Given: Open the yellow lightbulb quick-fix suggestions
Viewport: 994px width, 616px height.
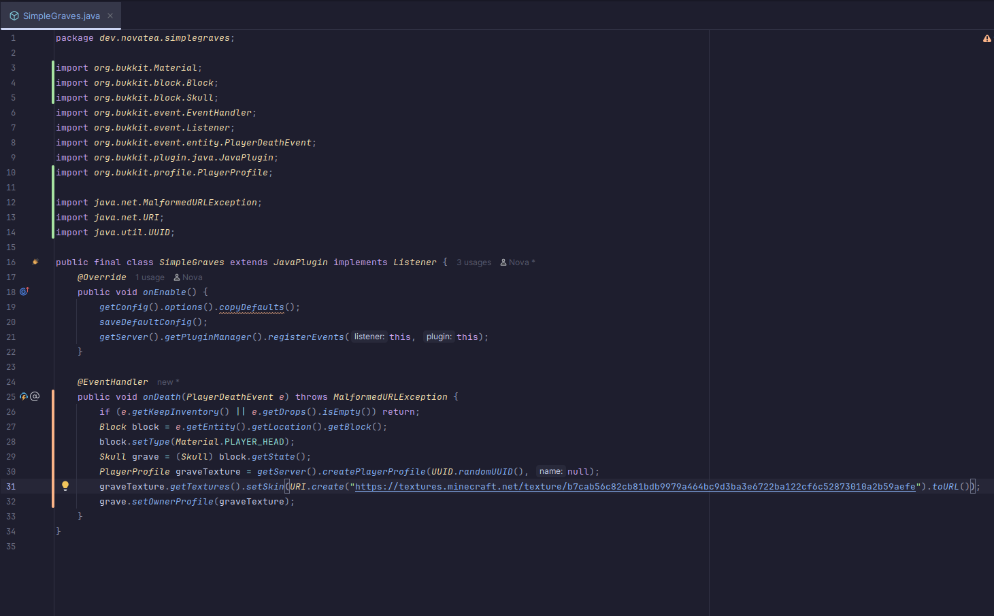Looking at the screenshot, I should (65, 486).
